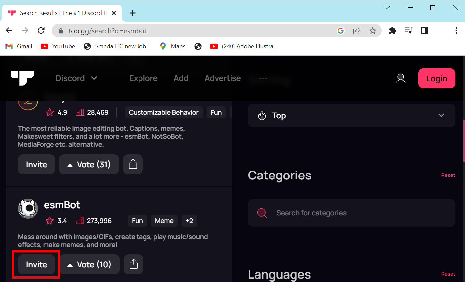The image size is (465, 282).
Task: Click the Customizable Behavior tag
Action: [x=164, y=112]
